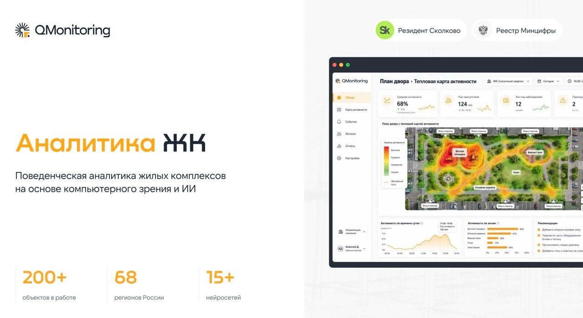Viewport: 583px width, 318px height.
Task: Click the Резидент Сколково badge text
Action: pyautogui.click(x=429, y=31)
